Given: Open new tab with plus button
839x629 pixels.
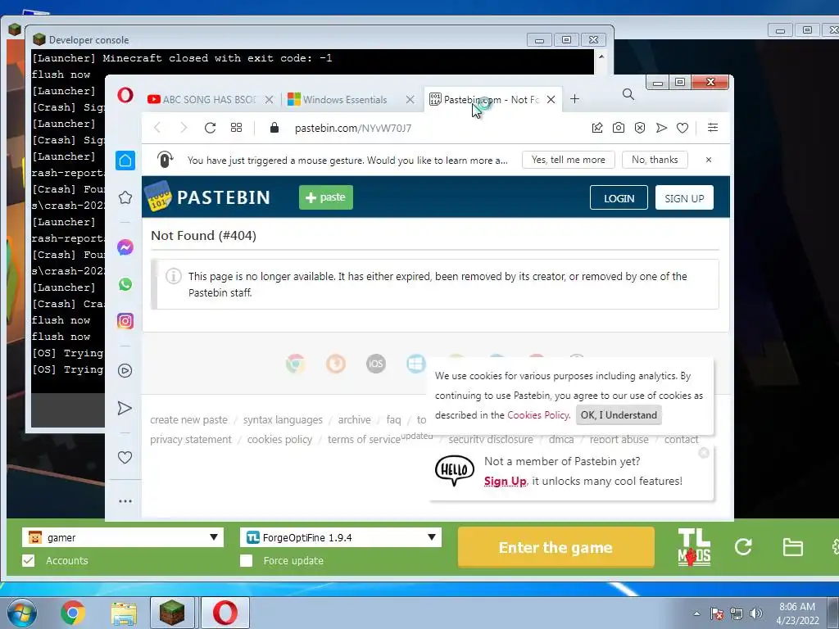Looking at the screenshot, I should (574, 99).
